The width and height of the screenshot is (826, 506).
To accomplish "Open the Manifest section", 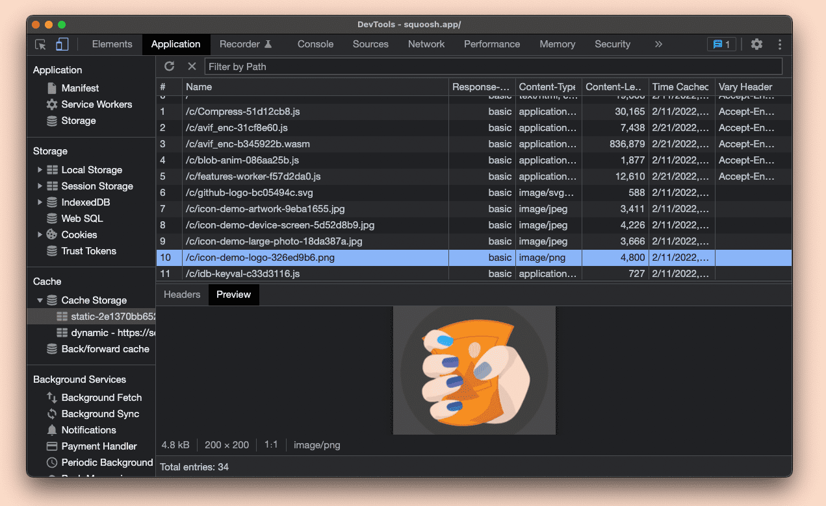I will (81, 88).
